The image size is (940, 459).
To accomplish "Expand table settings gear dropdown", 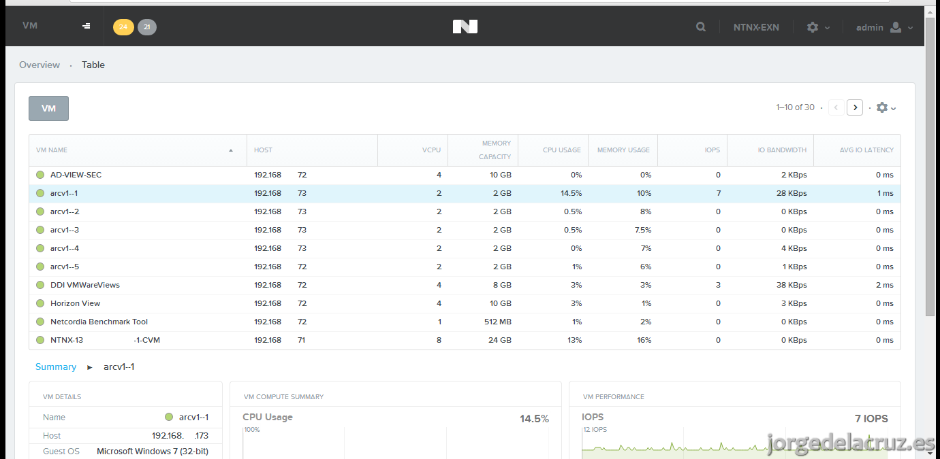I will click(886, 107).
